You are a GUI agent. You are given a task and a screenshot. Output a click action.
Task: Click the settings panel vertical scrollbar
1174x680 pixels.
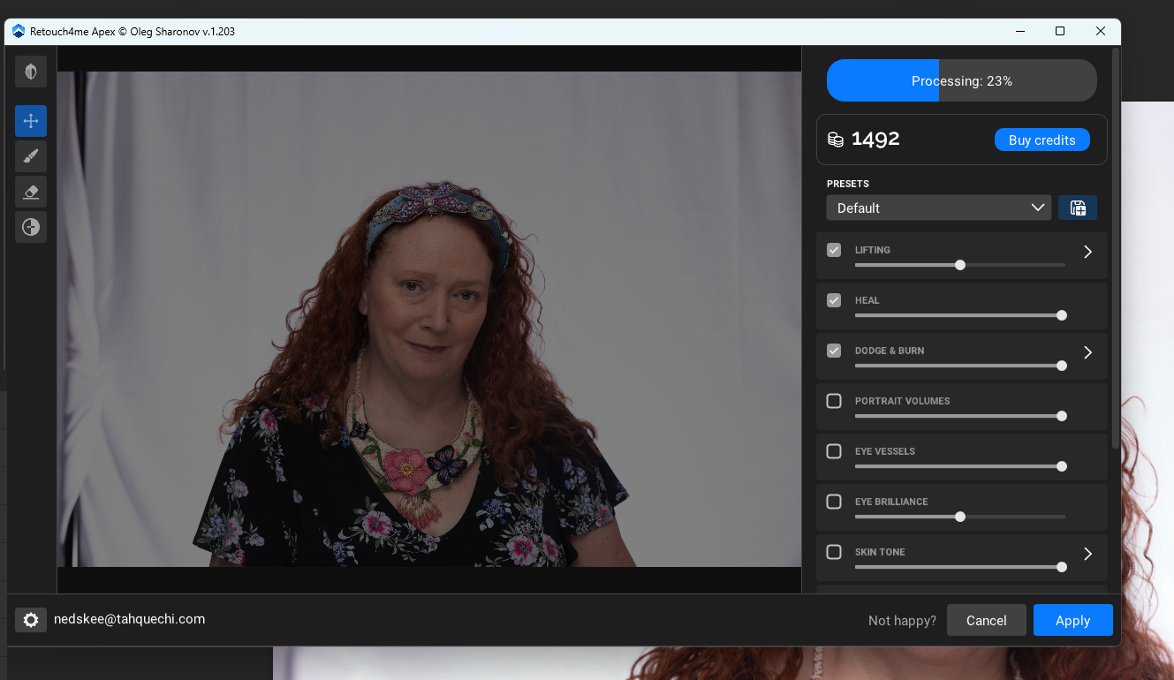pyautogui.click(x=1115, y=247)
